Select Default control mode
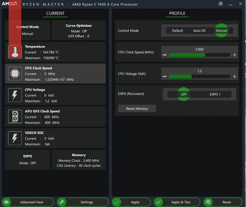Viewport: 246px width, 207px height. pyautogui.click(x=178, y=30)
